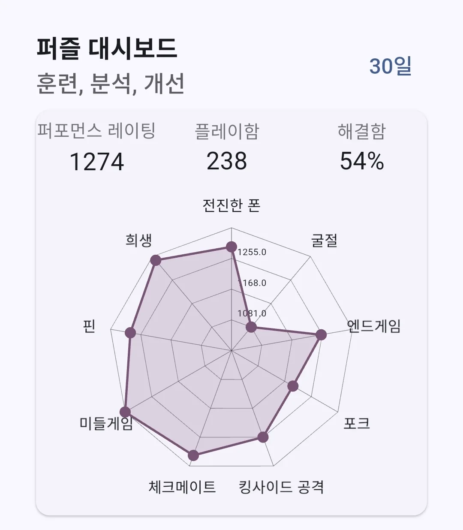Tap the 전진한 폰 axis label

(231, 205)
